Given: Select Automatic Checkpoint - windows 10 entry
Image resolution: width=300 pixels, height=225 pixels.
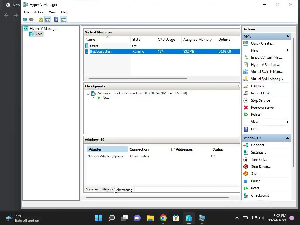Looking at the screenshot, I should (142, 93).
